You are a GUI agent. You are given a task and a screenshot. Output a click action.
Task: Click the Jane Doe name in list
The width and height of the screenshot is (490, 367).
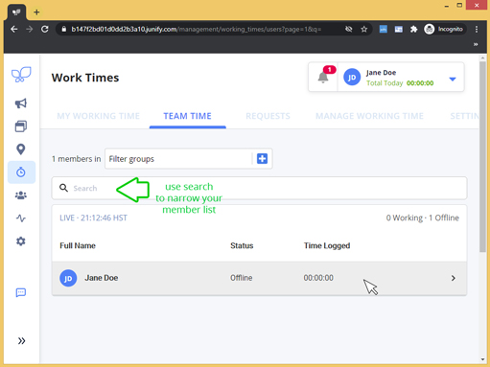pyautogui.click(x=102, y=278)
